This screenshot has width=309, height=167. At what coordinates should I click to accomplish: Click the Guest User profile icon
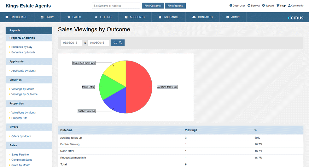(231, 6)
